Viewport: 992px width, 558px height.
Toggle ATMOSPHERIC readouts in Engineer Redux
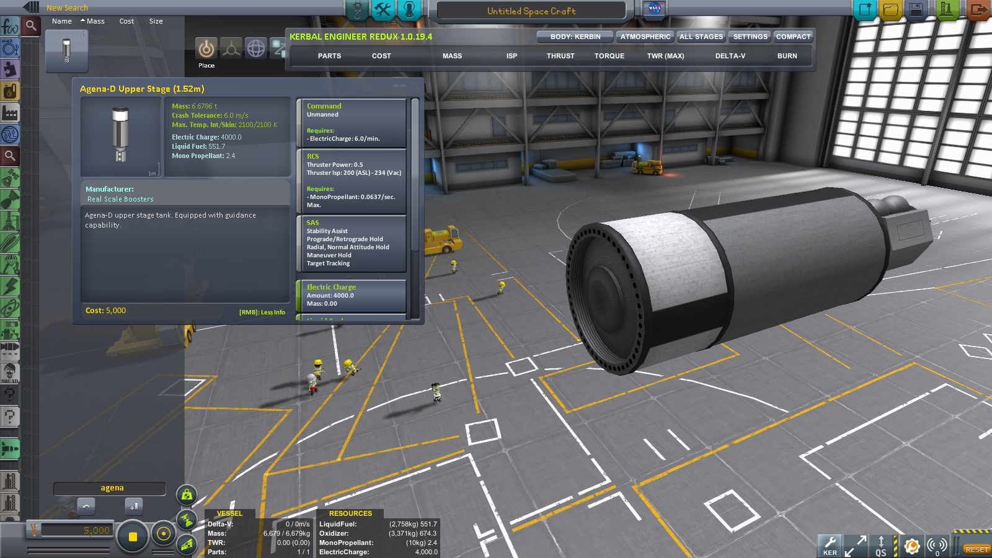point(645,37)
